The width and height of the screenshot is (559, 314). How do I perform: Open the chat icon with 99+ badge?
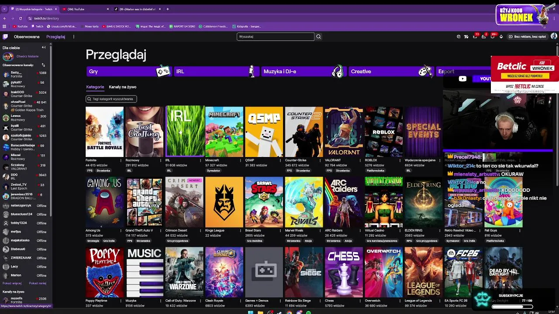(492, 37)
